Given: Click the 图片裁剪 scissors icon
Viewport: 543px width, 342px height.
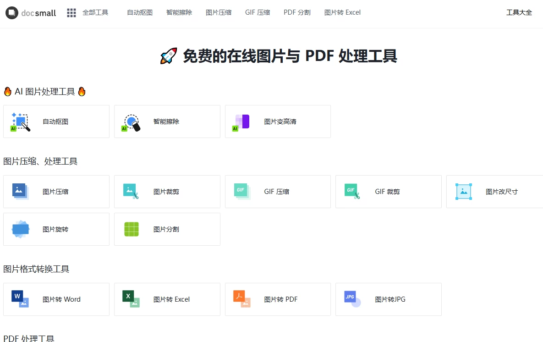Looking at the screenshot, I should 131,192.
